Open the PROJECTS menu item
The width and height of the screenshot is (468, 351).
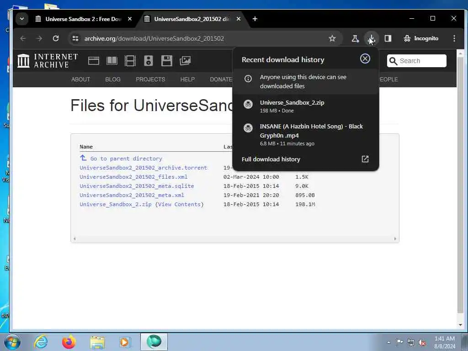point(150,80)
